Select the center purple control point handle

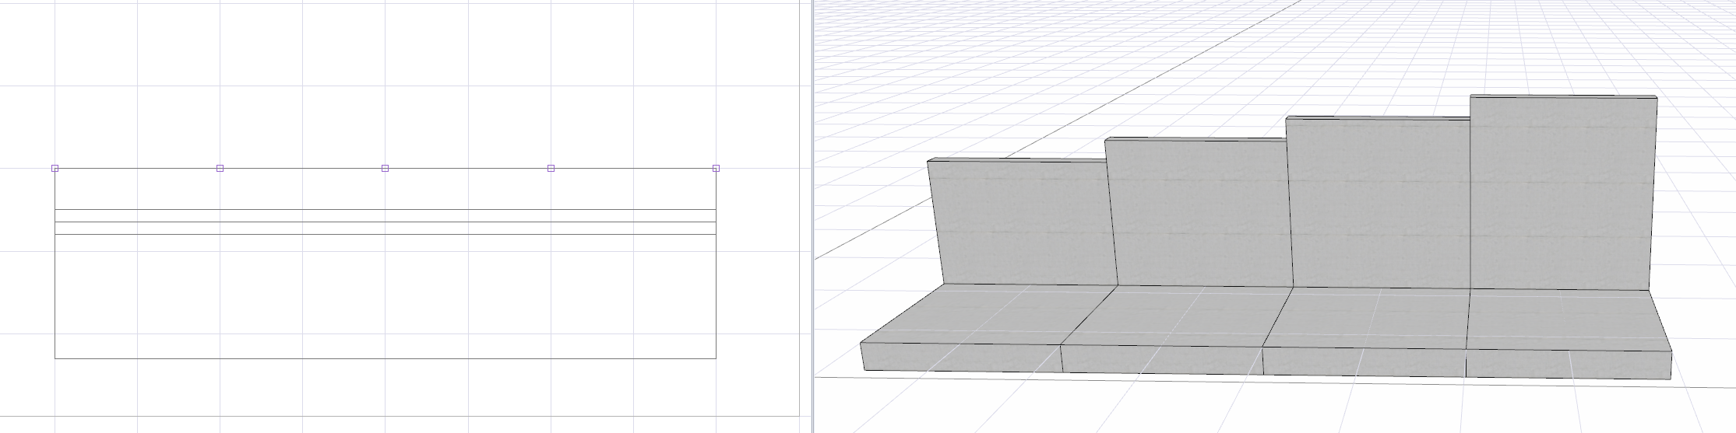385,168
